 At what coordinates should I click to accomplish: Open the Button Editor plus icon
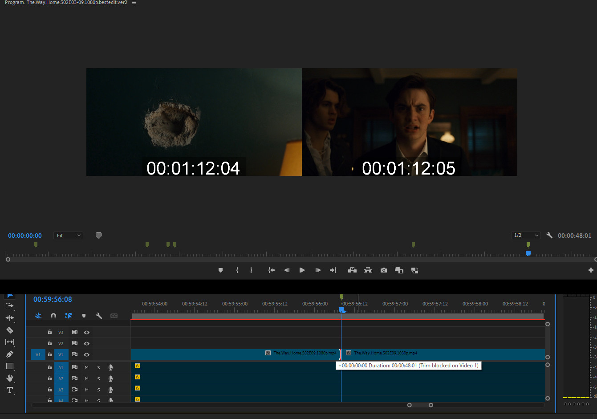591,270
